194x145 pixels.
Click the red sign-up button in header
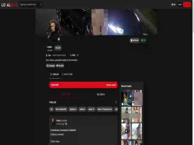point(187,5)
